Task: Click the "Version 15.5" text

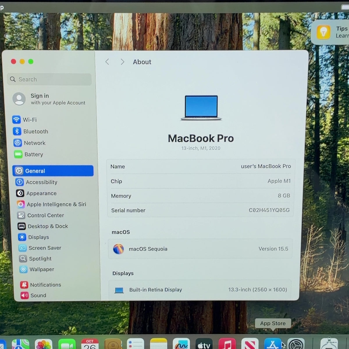Action: [x=273, y=249]
